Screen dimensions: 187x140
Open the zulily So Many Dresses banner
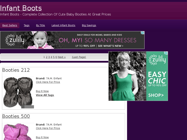pyautogui.click(x=72, y=40)
